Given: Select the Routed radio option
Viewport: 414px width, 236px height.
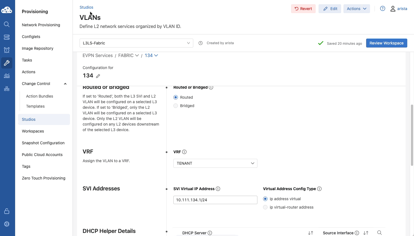Looking at the screenshot, I should (x=176, y=97).
